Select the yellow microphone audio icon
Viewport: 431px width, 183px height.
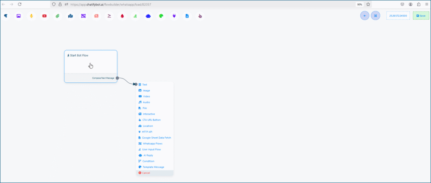(32, 16)
